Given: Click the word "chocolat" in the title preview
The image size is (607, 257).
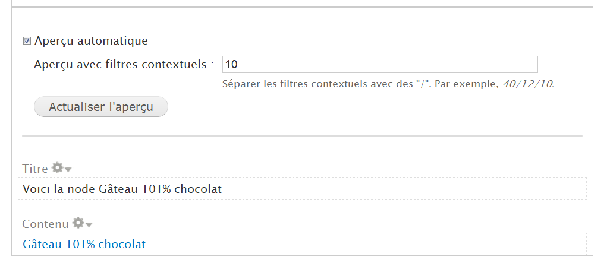Looking at the screenshot, I should pos(200,189).
